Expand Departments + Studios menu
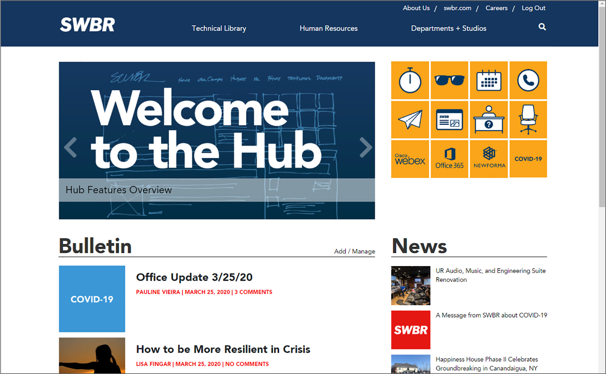The width and height of the screenshot is (606, 374). [448, 29]
